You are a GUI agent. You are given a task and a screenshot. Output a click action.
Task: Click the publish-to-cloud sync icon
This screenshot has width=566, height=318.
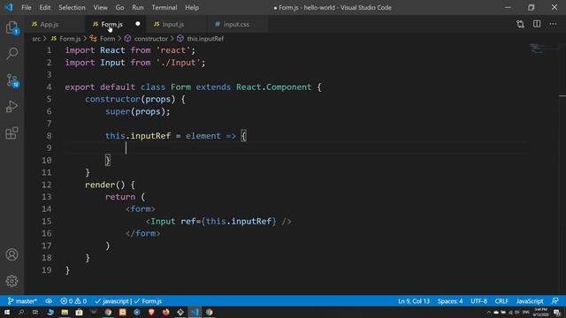click(49, 301)
